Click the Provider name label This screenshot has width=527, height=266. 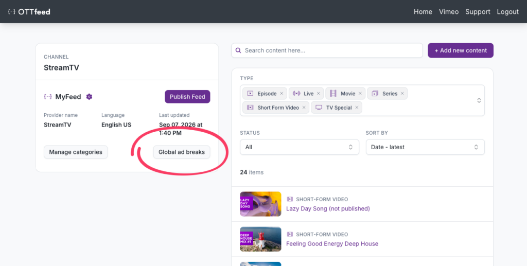point(61,115)
